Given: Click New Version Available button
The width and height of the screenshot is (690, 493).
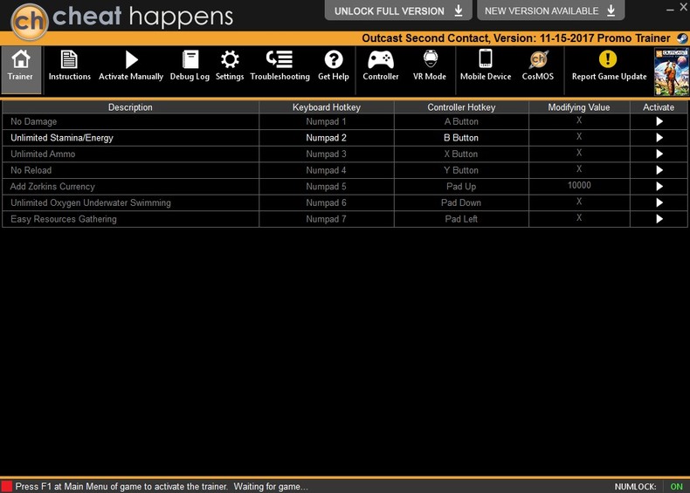Looking at the screenshot, I should coord(551,10).
